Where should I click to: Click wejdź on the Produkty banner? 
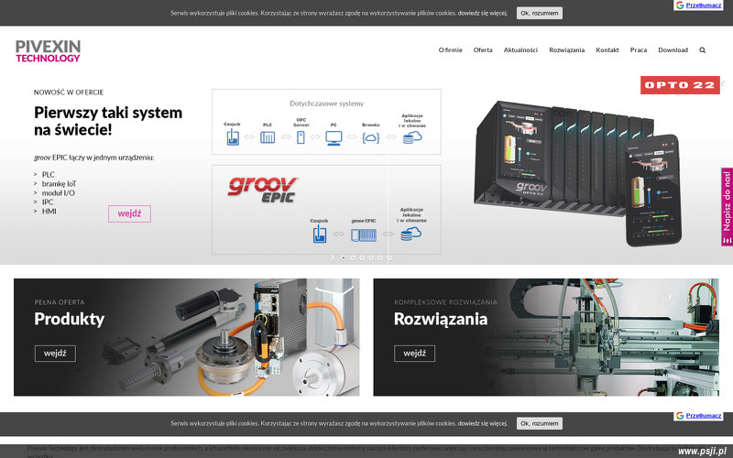[55, 354]
